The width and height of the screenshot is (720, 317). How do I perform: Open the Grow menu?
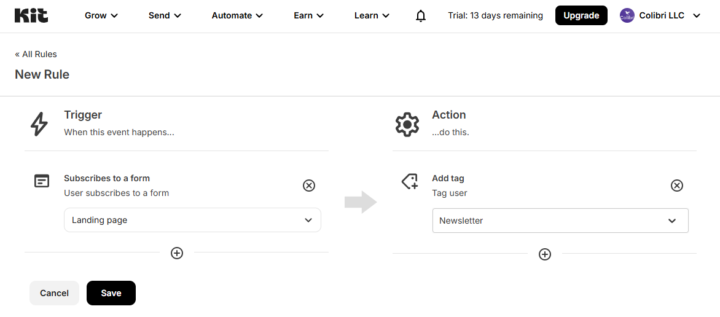pyautogui.click(x=101, y=16)
